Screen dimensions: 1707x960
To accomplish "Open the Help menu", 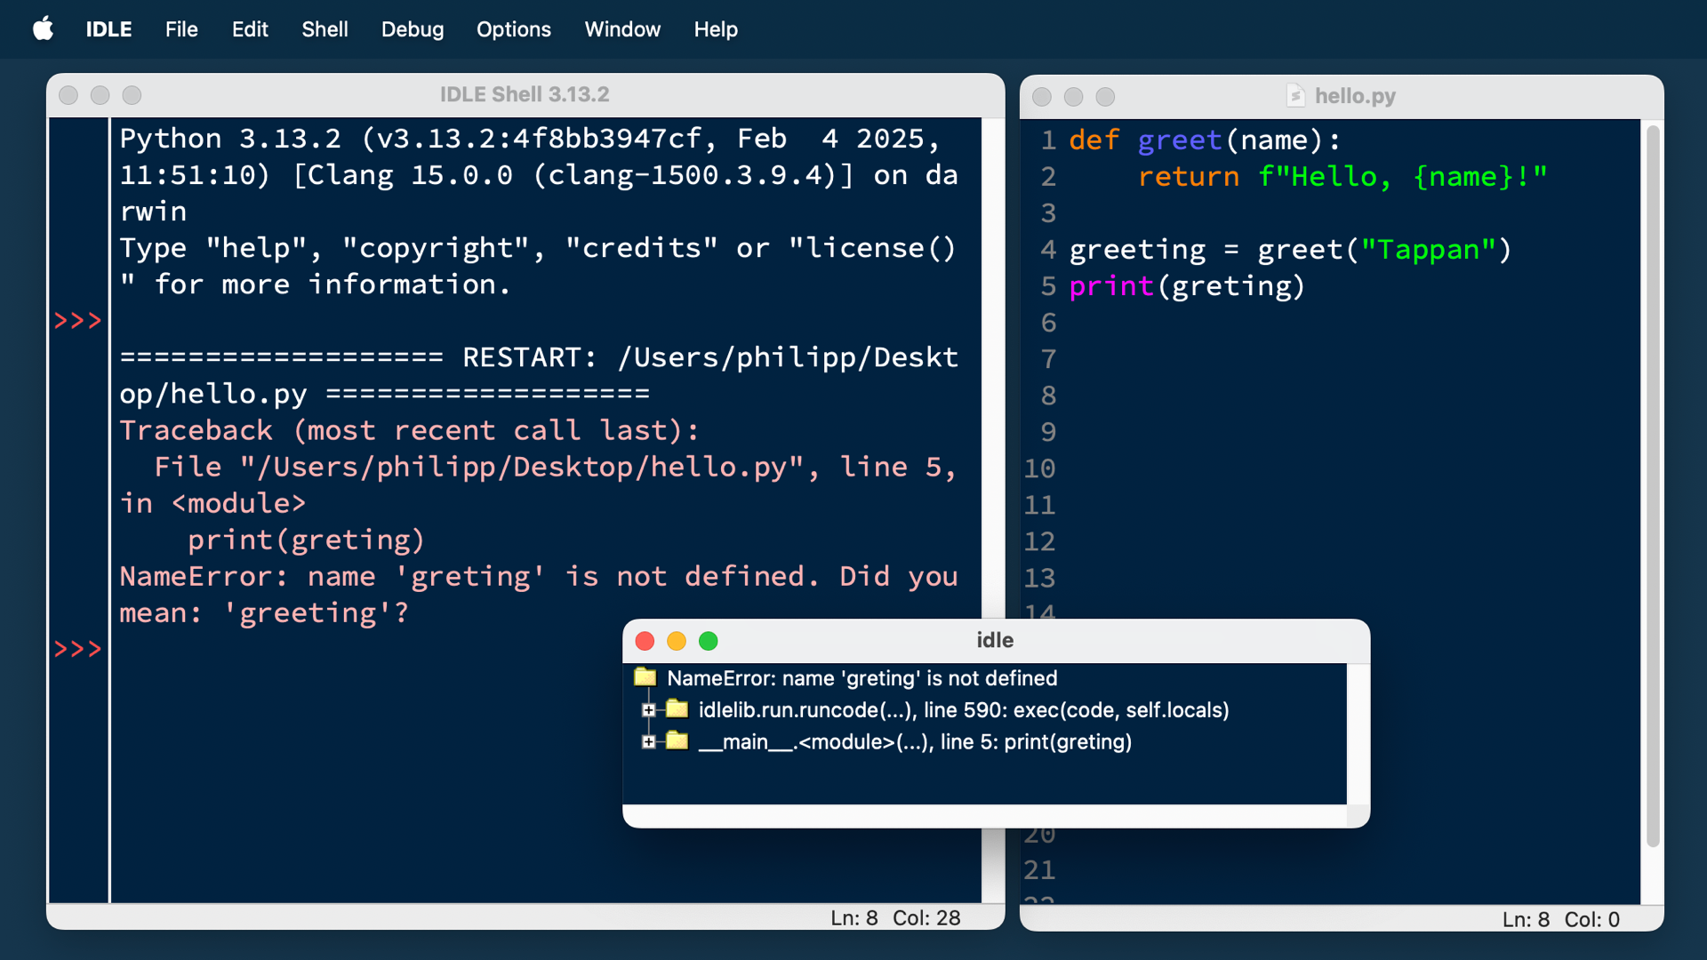I will pos(716,28).
